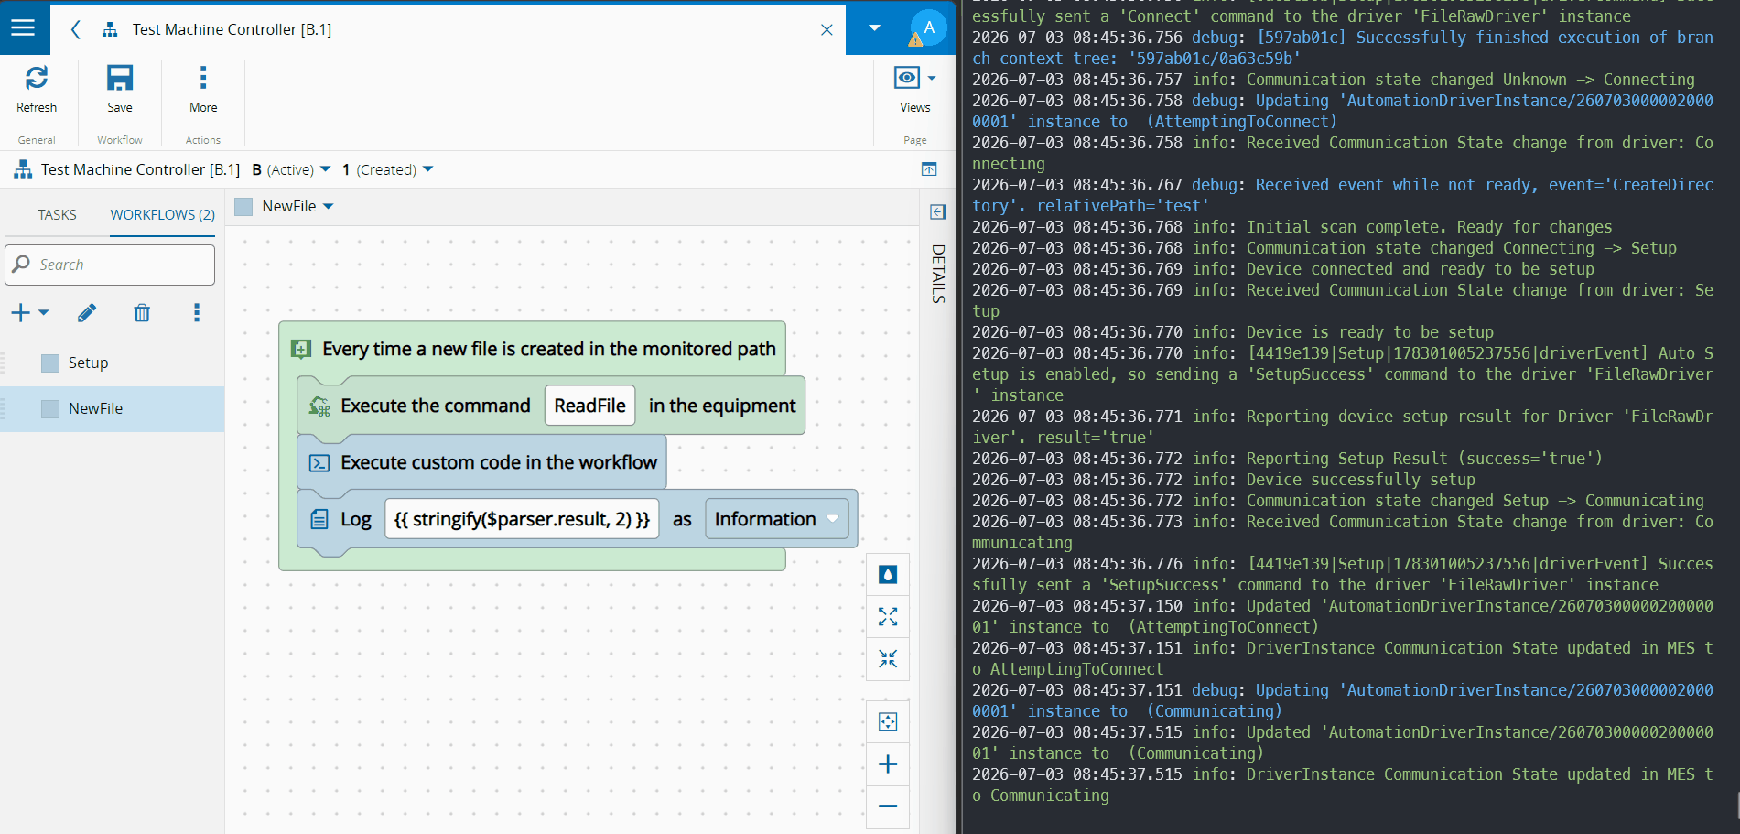Click the Save button
This screenshot has width=1740, height=834.
120,89
